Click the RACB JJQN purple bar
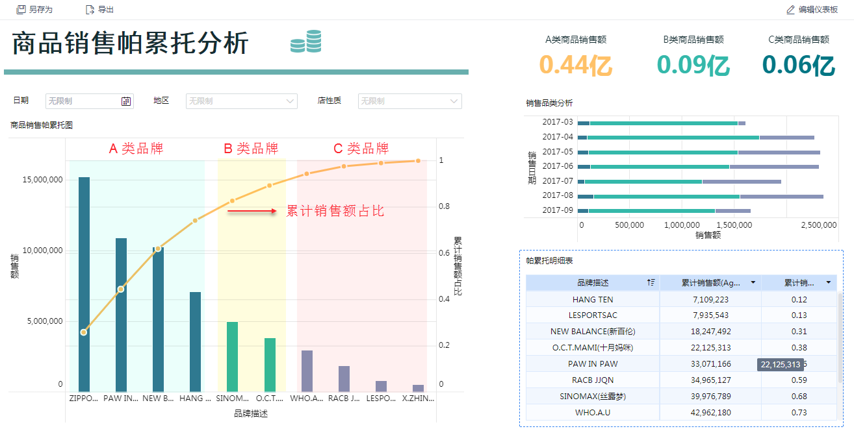The width and height of the screenshot is (854, 429). tap(344, 378)
